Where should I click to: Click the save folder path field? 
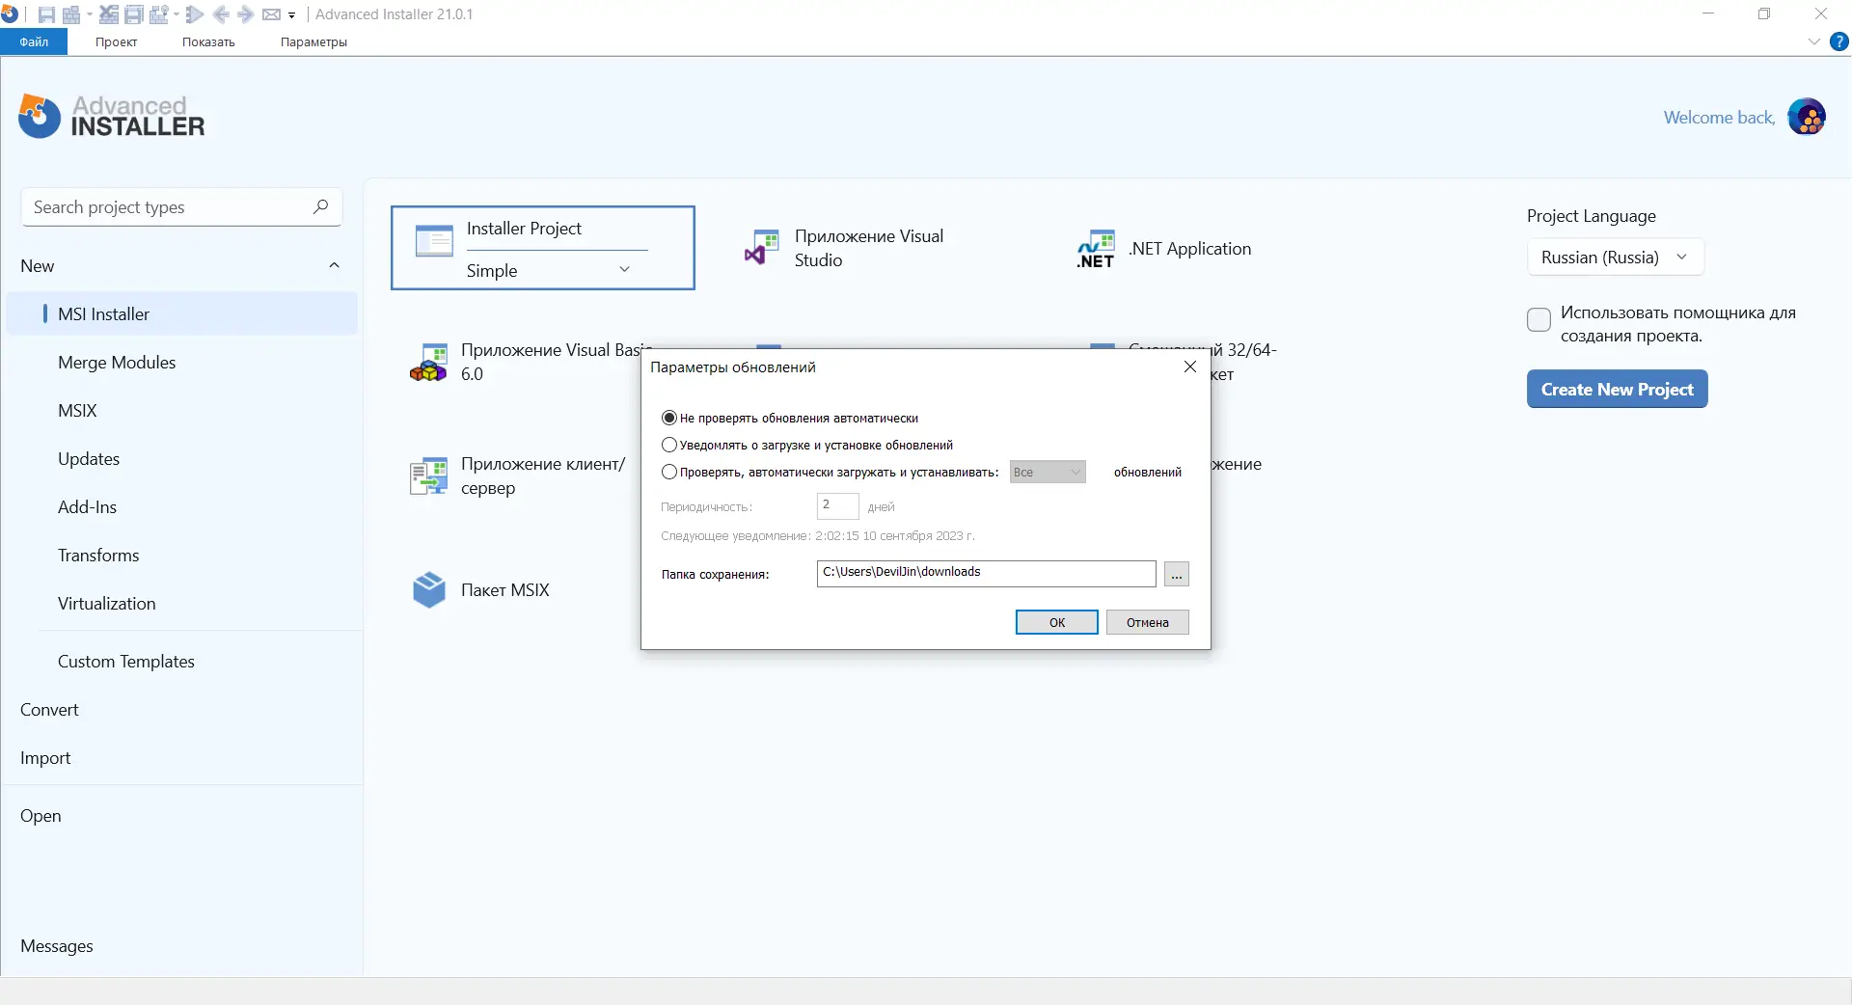point(987,573)
